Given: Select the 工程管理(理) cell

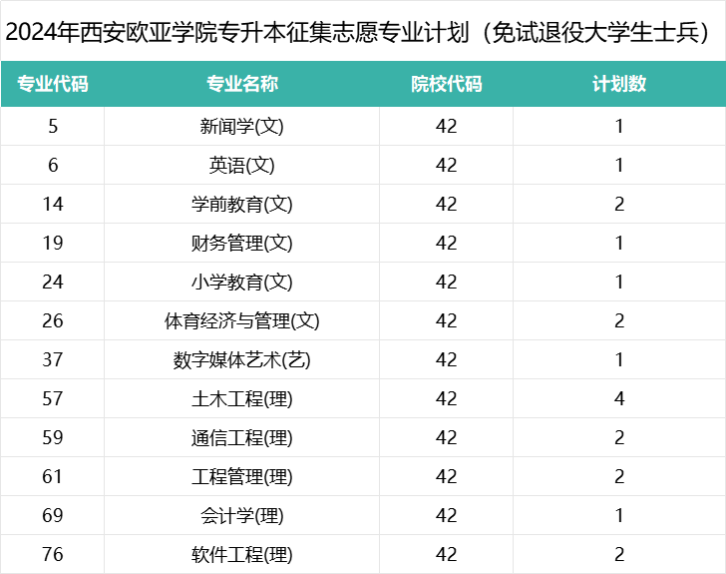Looking at the screenshot, I should tap(242, 476).
